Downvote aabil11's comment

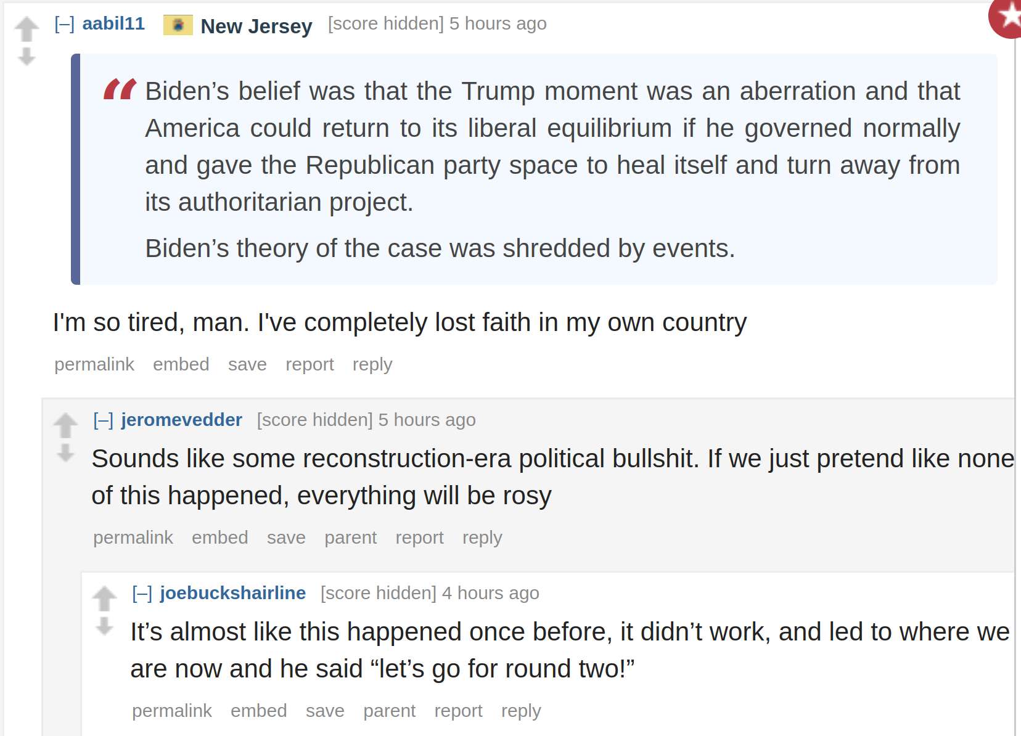[27, 57]
